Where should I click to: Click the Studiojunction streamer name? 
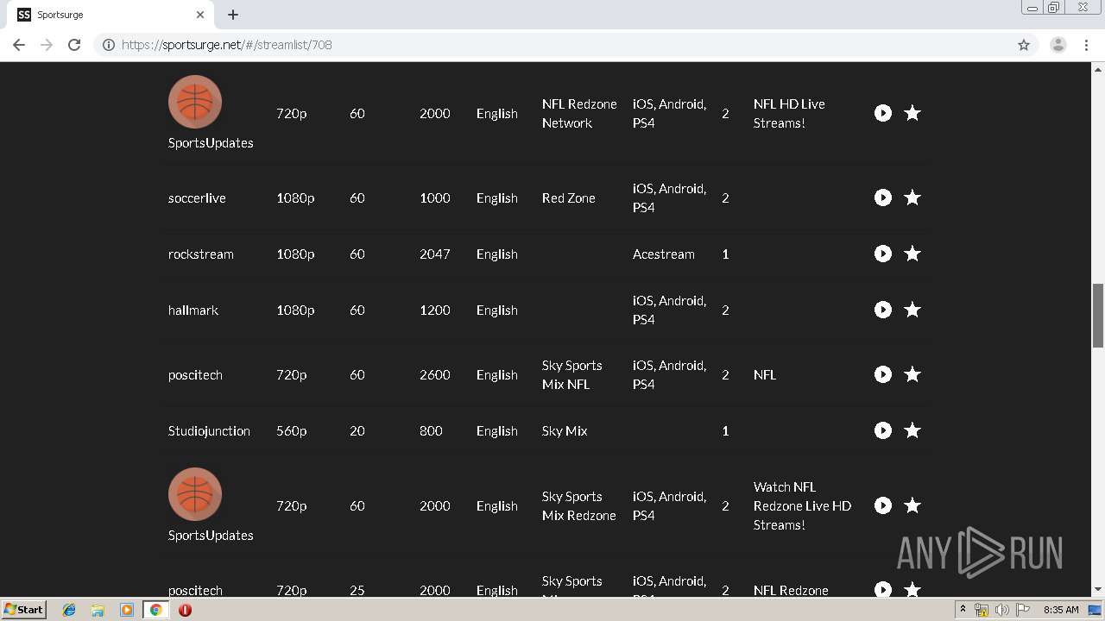tap(210, 430)
